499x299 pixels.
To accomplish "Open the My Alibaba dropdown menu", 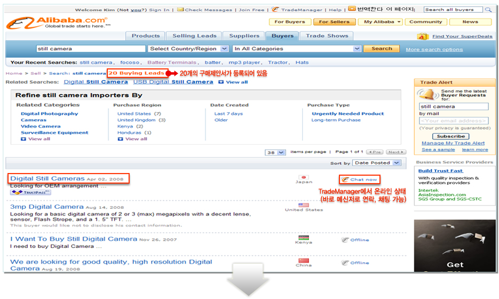I will click(x=381, y=22).
